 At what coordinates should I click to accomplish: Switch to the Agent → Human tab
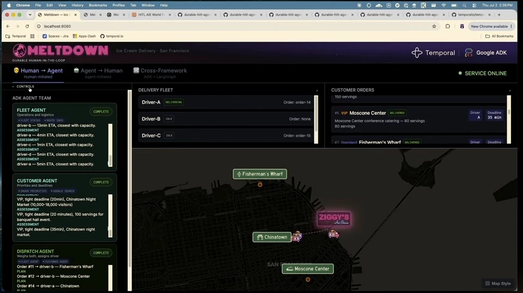point(98,73)
